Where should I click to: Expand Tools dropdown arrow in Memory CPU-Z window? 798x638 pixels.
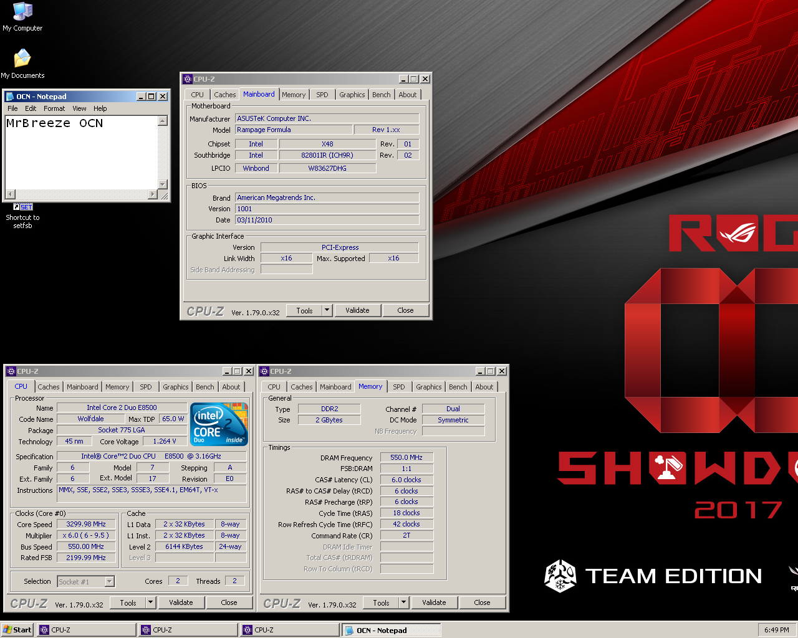[404, 602]
